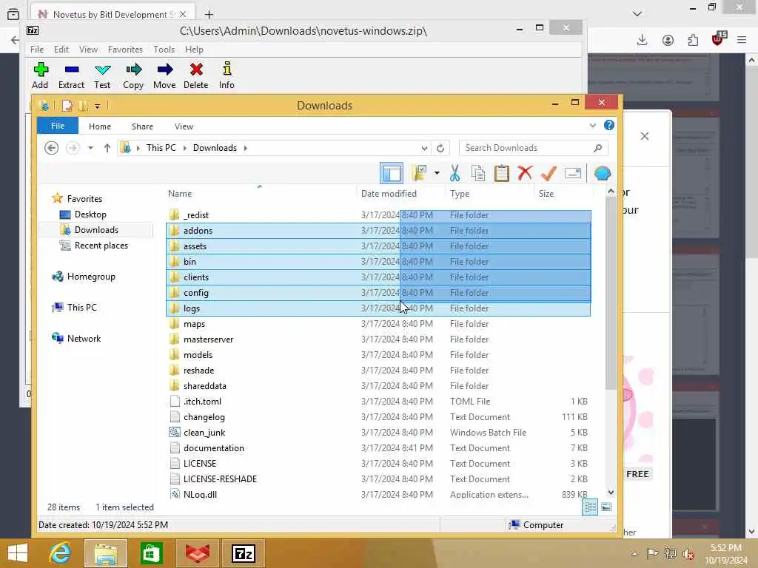758x568 pixels.
Task: Expand chevron after This PC in breadcrumb
Action: point(184,148)
